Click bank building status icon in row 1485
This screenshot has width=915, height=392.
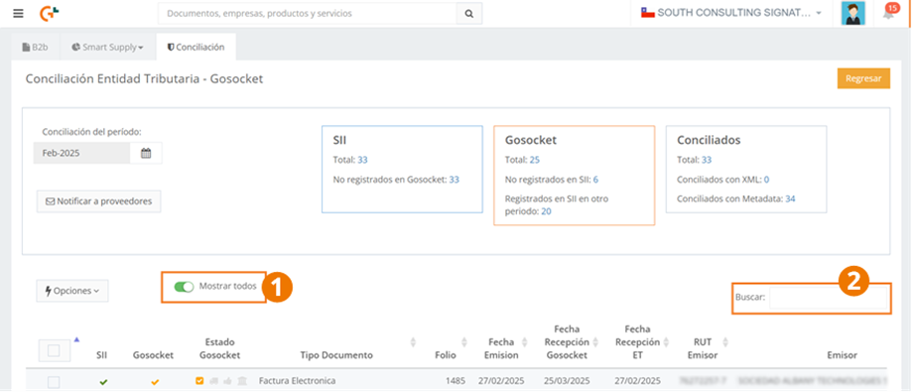click(241, 381)
